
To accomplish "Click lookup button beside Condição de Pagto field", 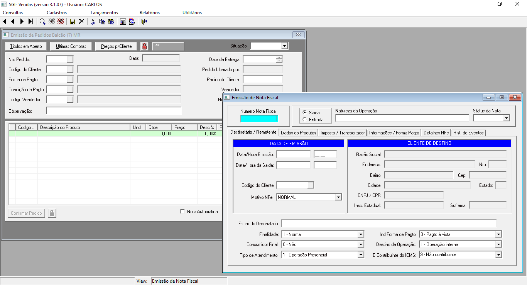I will pyautogui.click(x=70, y=89).
